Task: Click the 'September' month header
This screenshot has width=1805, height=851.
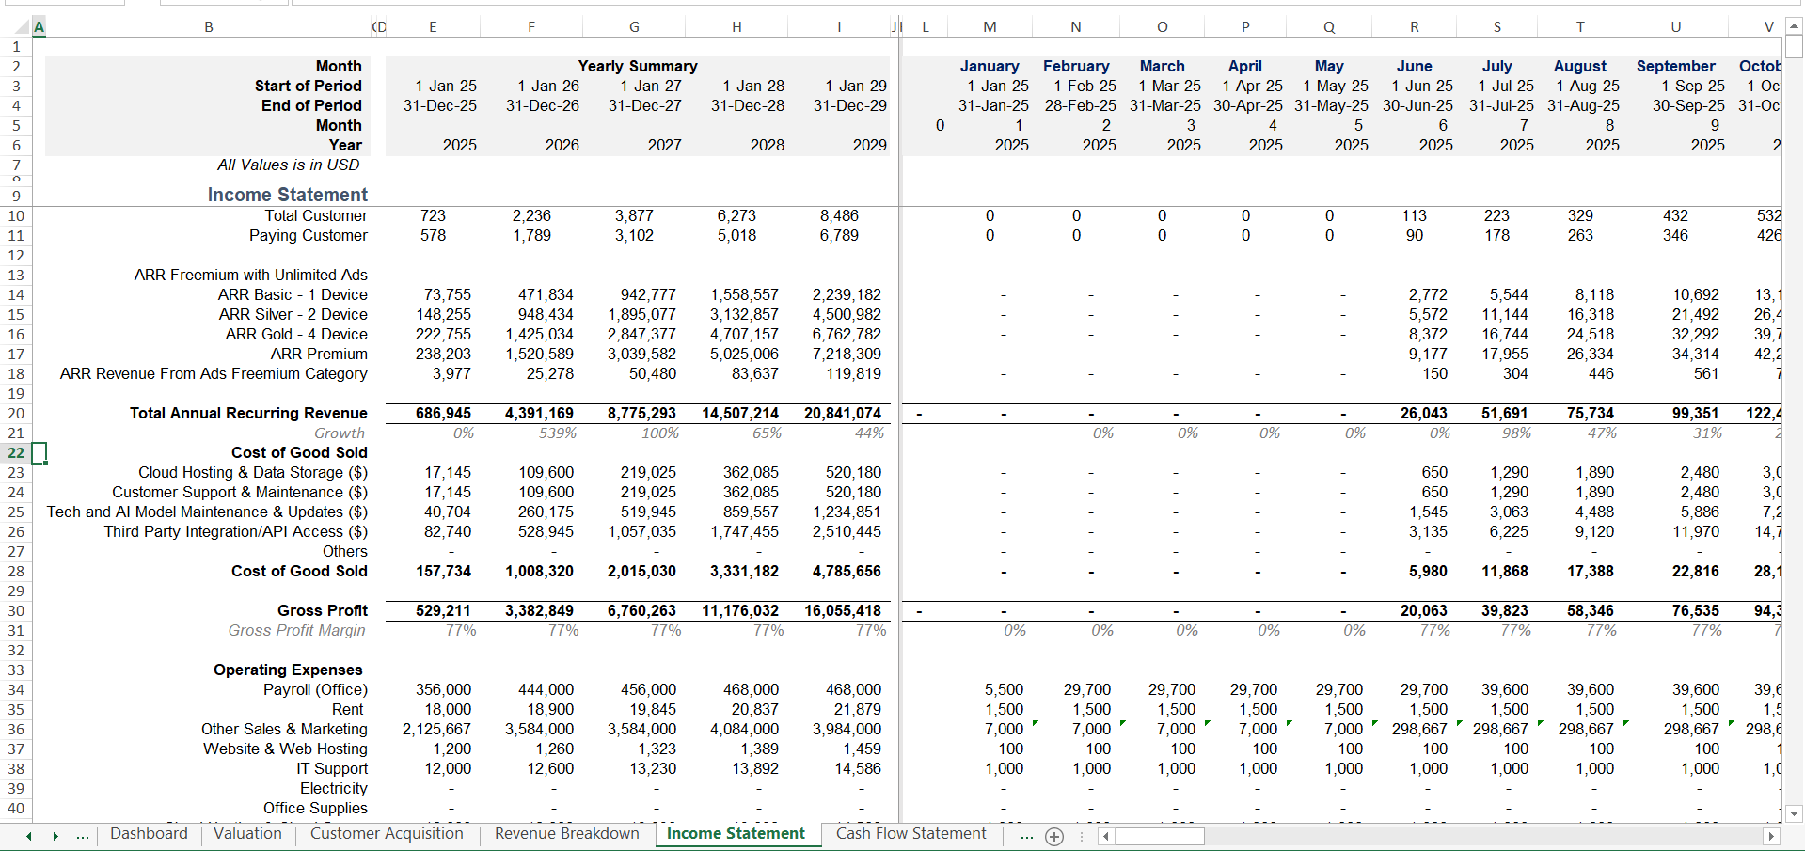Action: click(x=1675, y=67)
